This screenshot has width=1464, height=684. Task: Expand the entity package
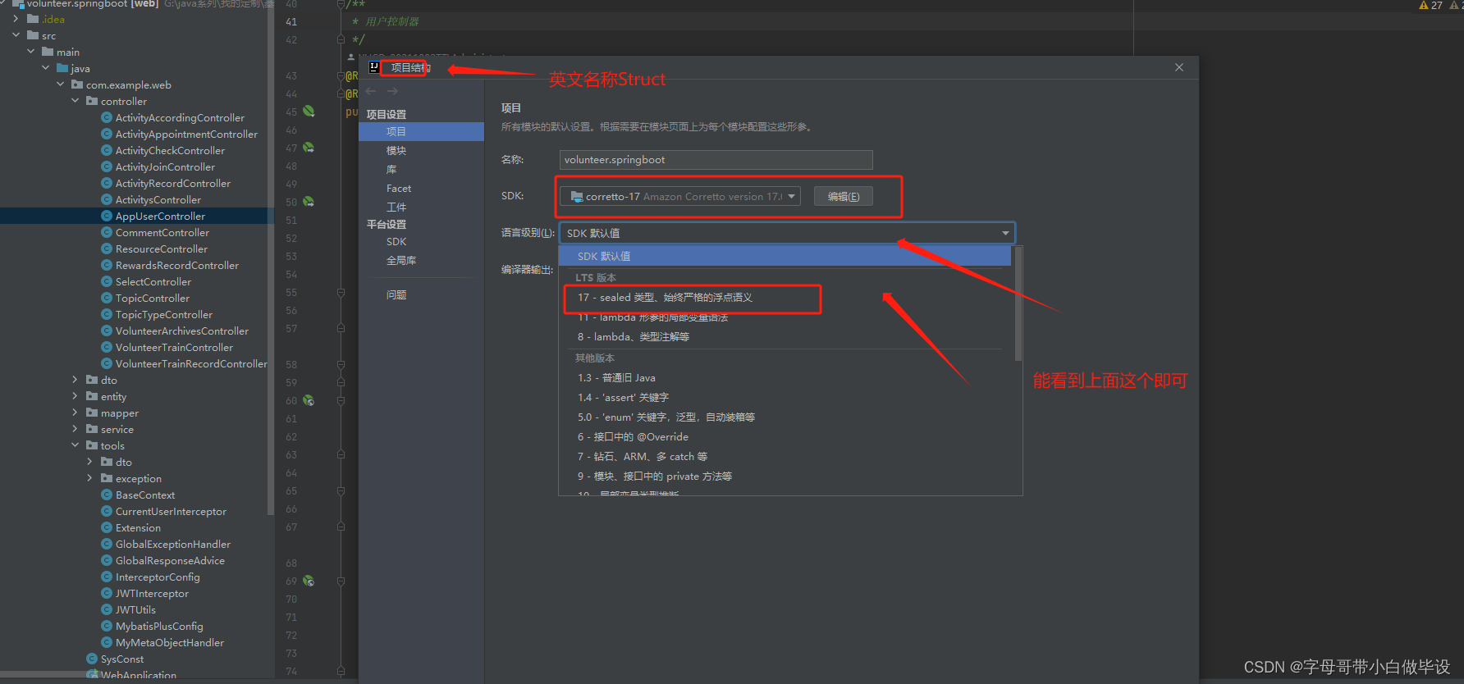75,397
